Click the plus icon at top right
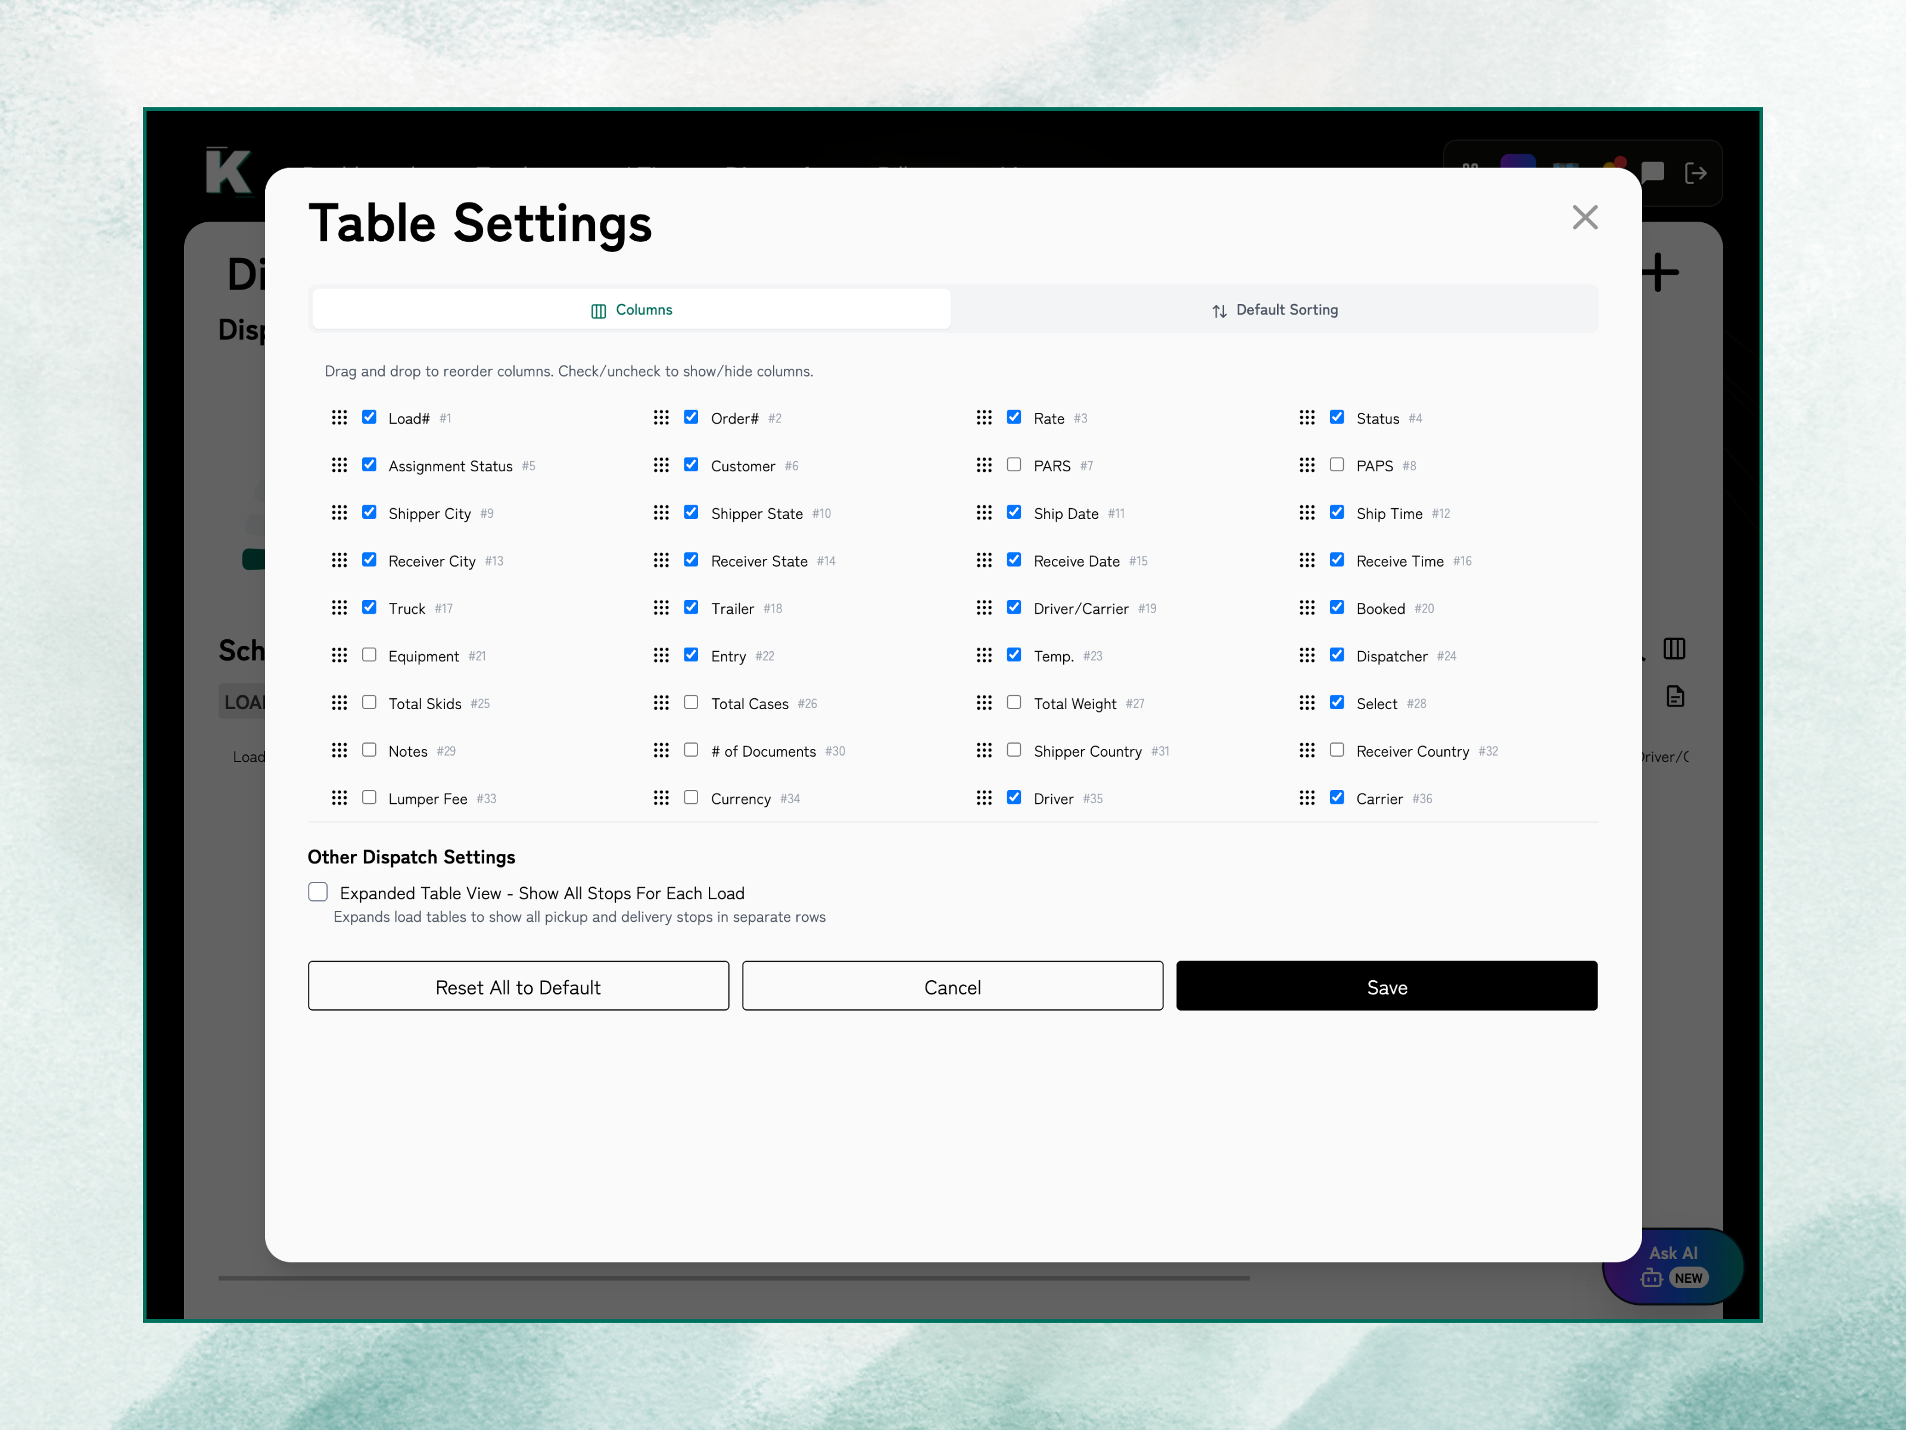The height and width of the screenshot is (1430, 1906). point(1659,273)
